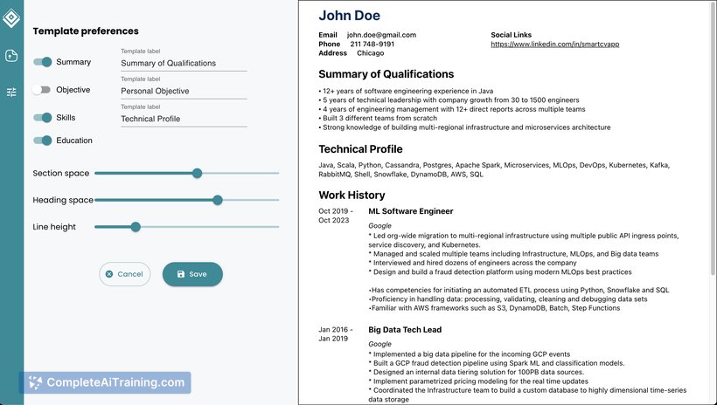Toggle the Education section off
Screen dimensions: 717x405
42,141
